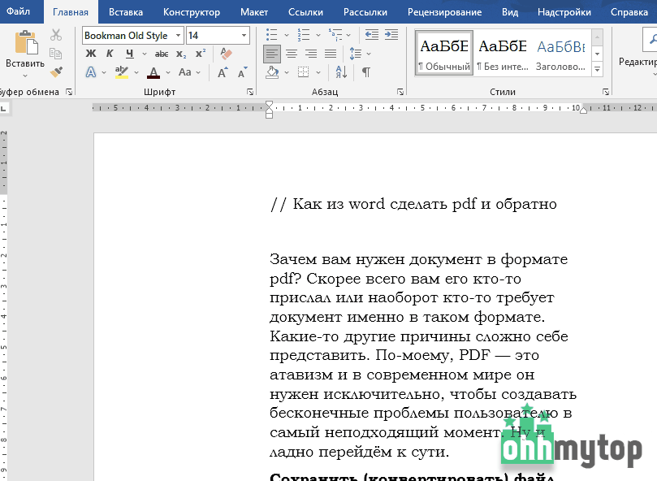Click the multilevel list icon
The width and height of the screenshot is (657, 481).
[x=335, y=35]
